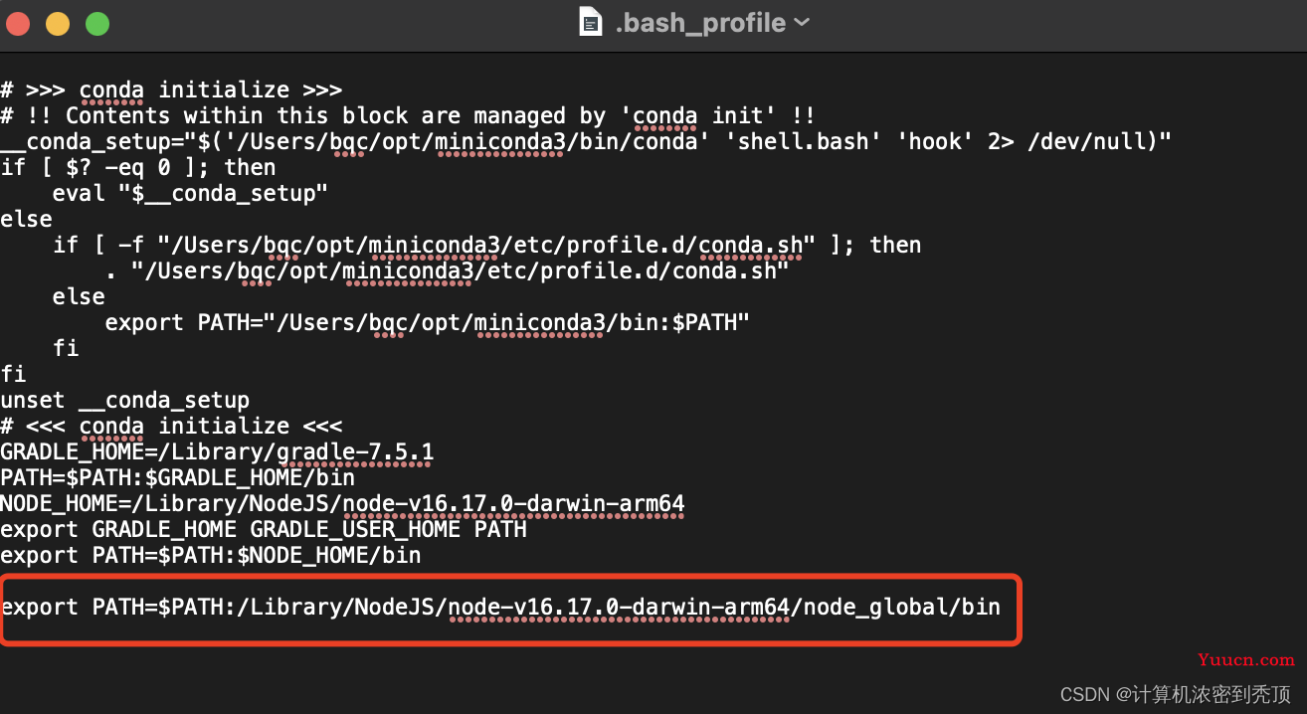
Task: Open the .bash_profile title dropdown chevron
Action: pos(801,22)
